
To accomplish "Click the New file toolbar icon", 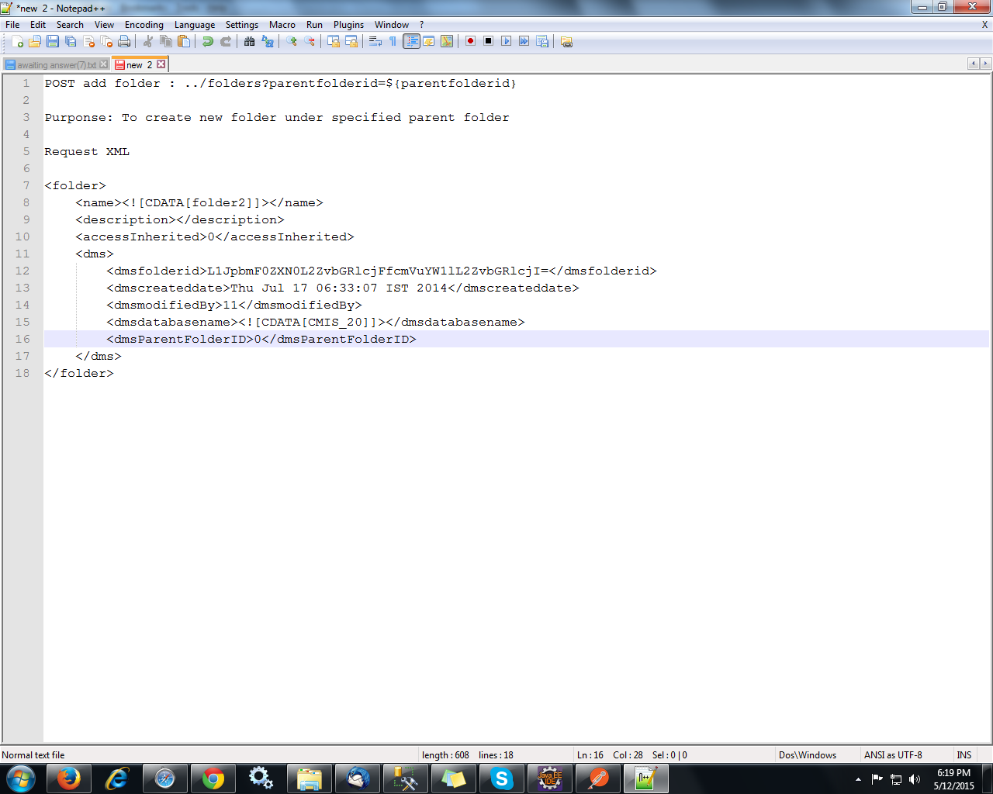I will pos(17,41).
